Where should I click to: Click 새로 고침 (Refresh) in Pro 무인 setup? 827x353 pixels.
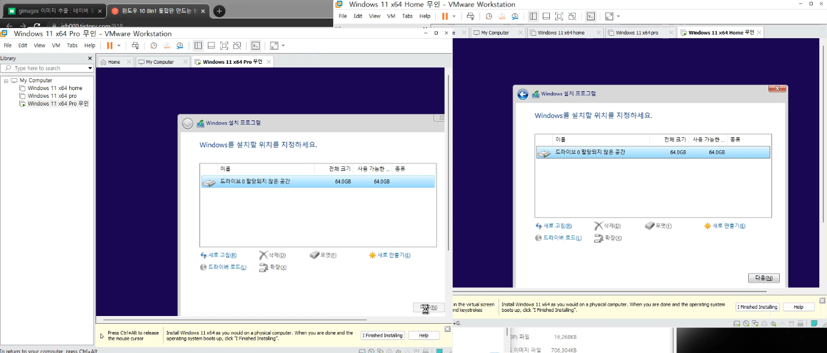coord(219,255)
